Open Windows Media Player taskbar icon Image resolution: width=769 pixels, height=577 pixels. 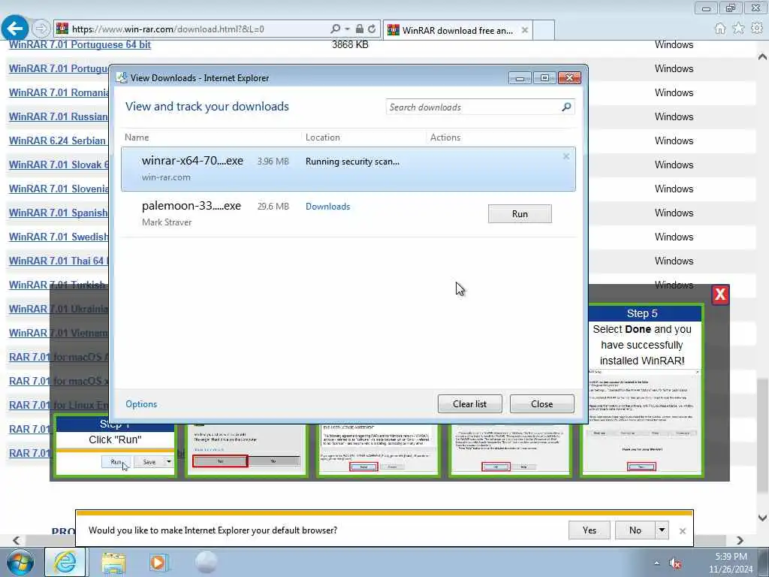[x=158, y=562]
